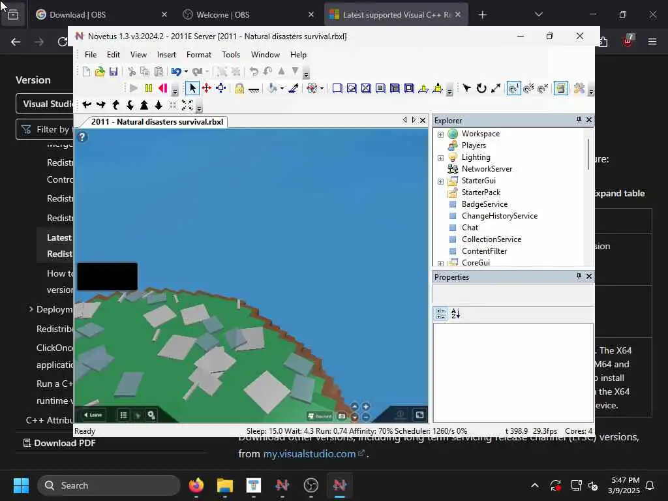Click the Inlet surface icon
Image resolution: width=668 pixels, height=501 pixels.
[395, 88]
